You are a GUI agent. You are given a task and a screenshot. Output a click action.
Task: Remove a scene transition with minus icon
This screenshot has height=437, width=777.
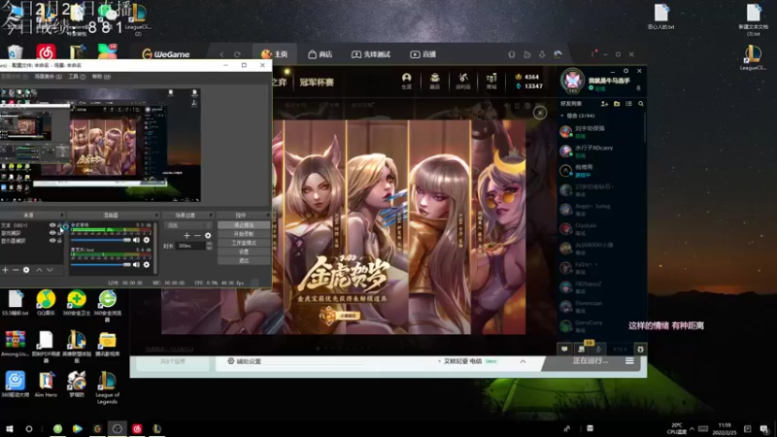pos(197,235)
